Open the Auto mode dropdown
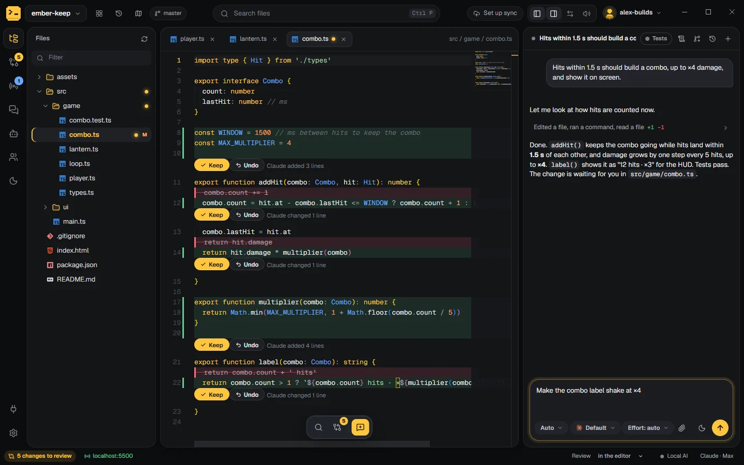This screenshot has width=744, height=465. tap(551, 428)
